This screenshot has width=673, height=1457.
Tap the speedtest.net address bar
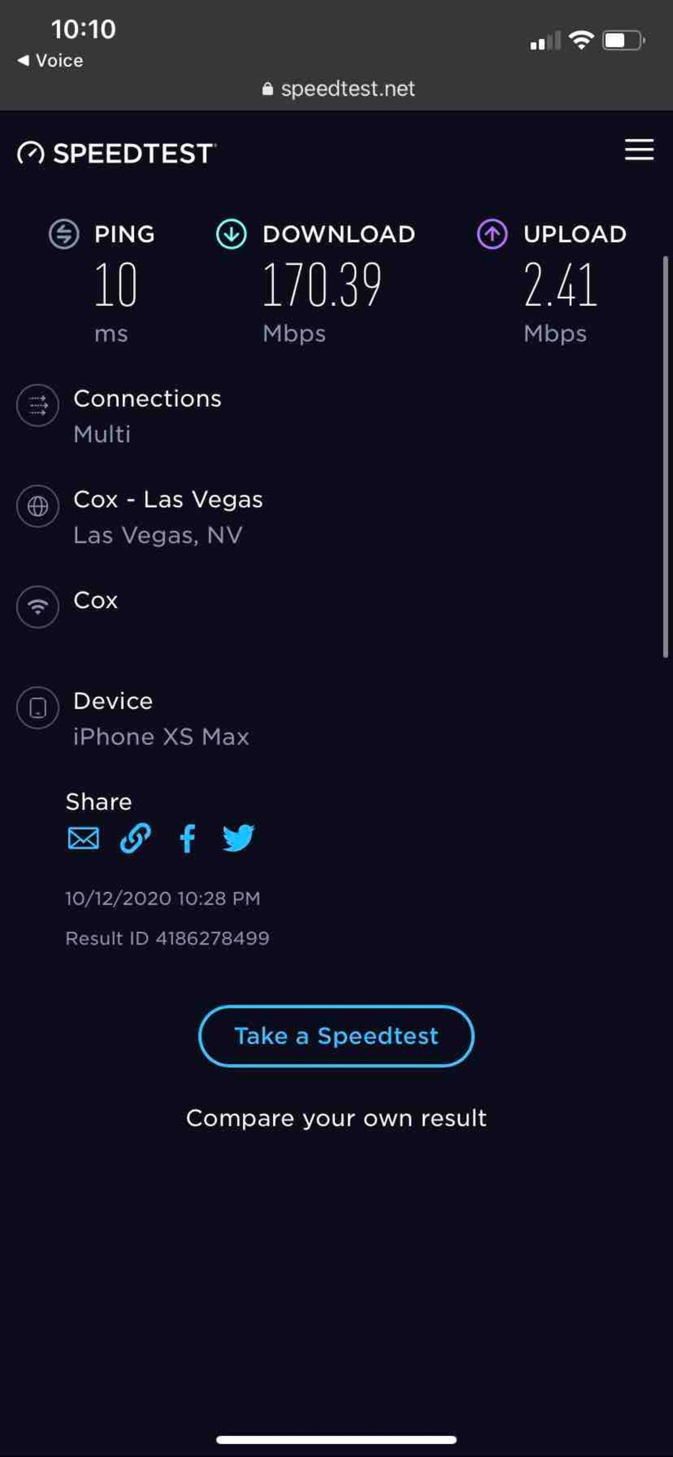[x=338, y=89]
